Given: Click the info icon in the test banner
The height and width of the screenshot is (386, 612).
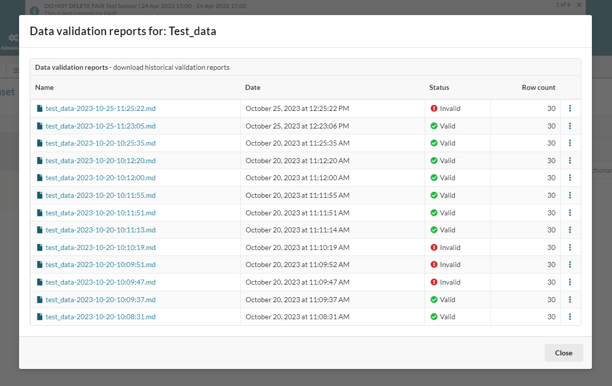Looking at the screenshot, I should coord(34,10).
